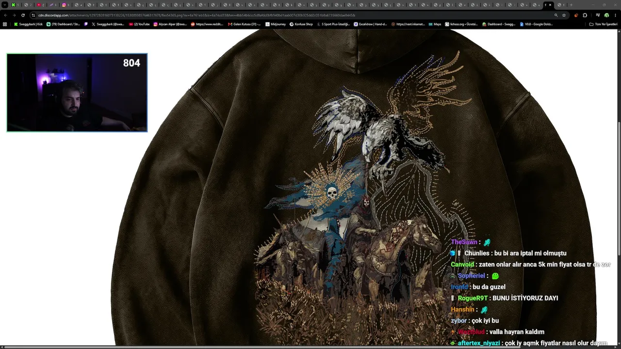Close the active image tab
Screen dimensions: 621x349
550,5
